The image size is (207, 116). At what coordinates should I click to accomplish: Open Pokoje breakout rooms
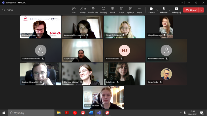pos(122,10)
